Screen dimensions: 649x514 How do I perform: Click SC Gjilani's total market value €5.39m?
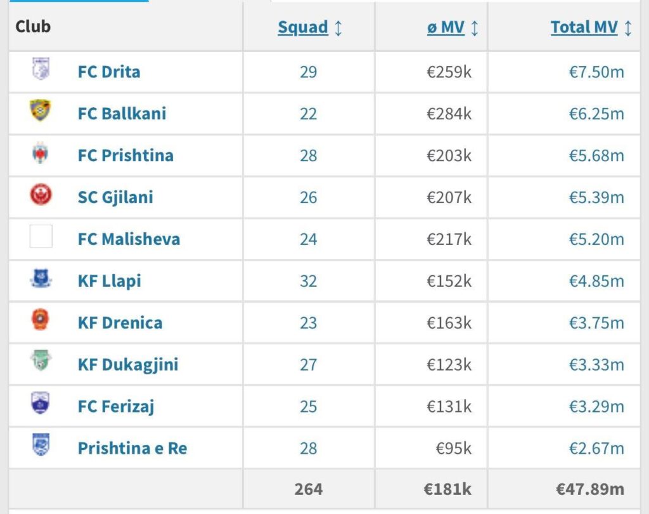pyautogui.click(x=596, y=197)
